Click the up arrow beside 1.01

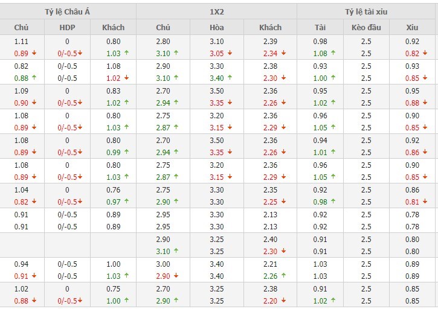pyautogui.click(x=332, y=152)
